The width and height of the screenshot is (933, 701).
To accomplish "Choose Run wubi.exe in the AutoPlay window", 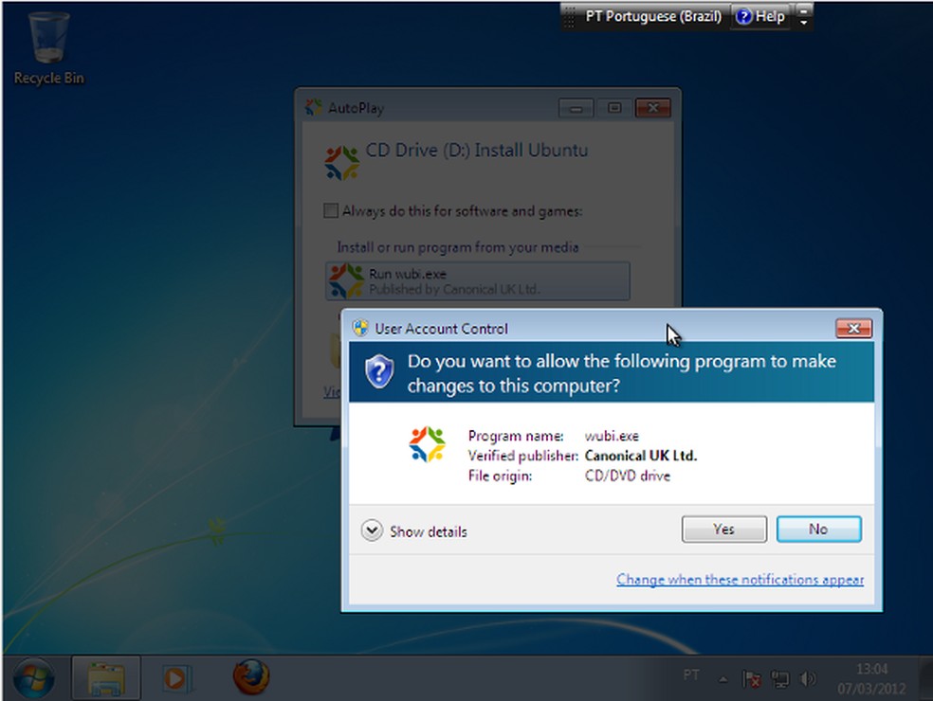I will 477,280.
